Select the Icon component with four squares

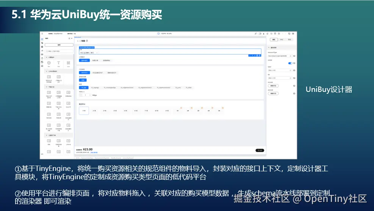[69, 63]
